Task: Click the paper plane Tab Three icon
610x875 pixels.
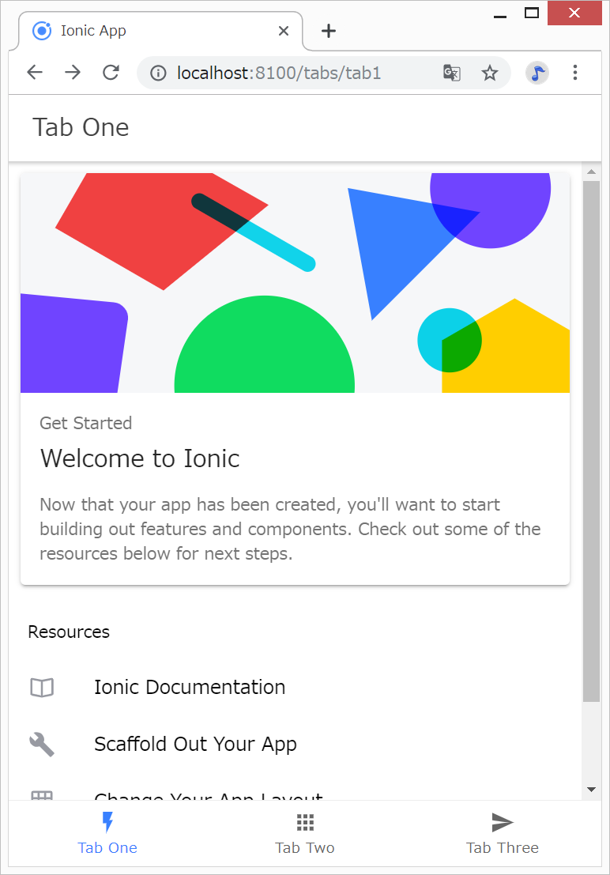Action: pyautogui.click(x=503, y=822)
